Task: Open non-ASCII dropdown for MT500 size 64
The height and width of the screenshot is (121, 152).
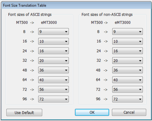Action: [127, 80]
